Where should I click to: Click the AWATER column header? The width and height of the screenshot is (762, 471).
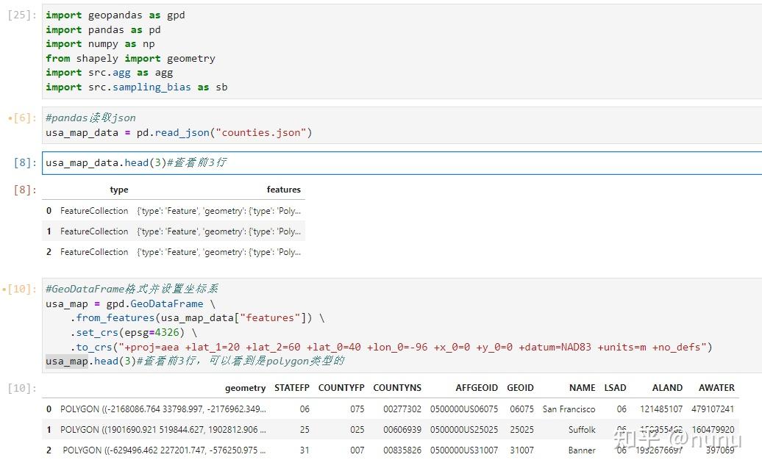coord(716,388)
